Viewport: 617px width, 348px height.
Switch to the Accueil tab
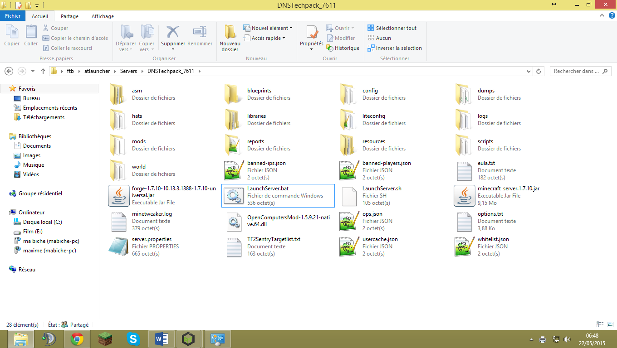coord(40,16)
